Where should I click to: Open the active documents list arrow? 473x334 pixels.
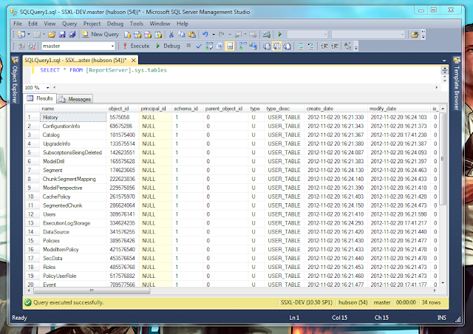click(444, 61)
